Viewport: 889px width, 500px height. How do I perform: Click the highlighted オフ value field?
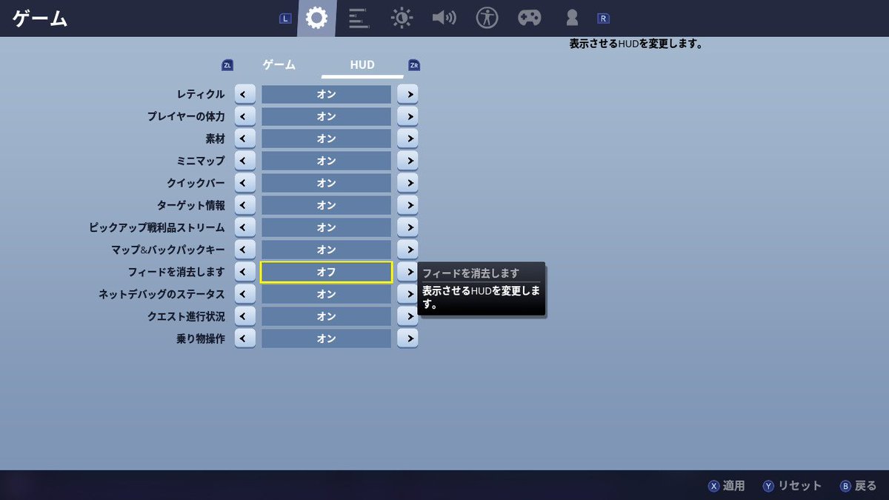tap(326, 271)
